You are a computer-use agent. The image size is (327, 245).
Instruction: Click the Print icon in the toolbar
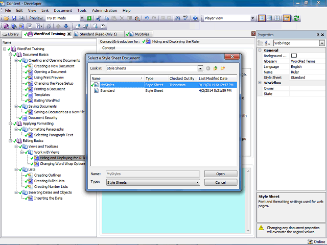(21, 18)
